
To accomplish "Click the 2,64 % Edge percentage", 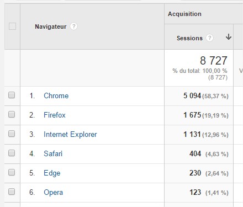I will click(217, 173).
